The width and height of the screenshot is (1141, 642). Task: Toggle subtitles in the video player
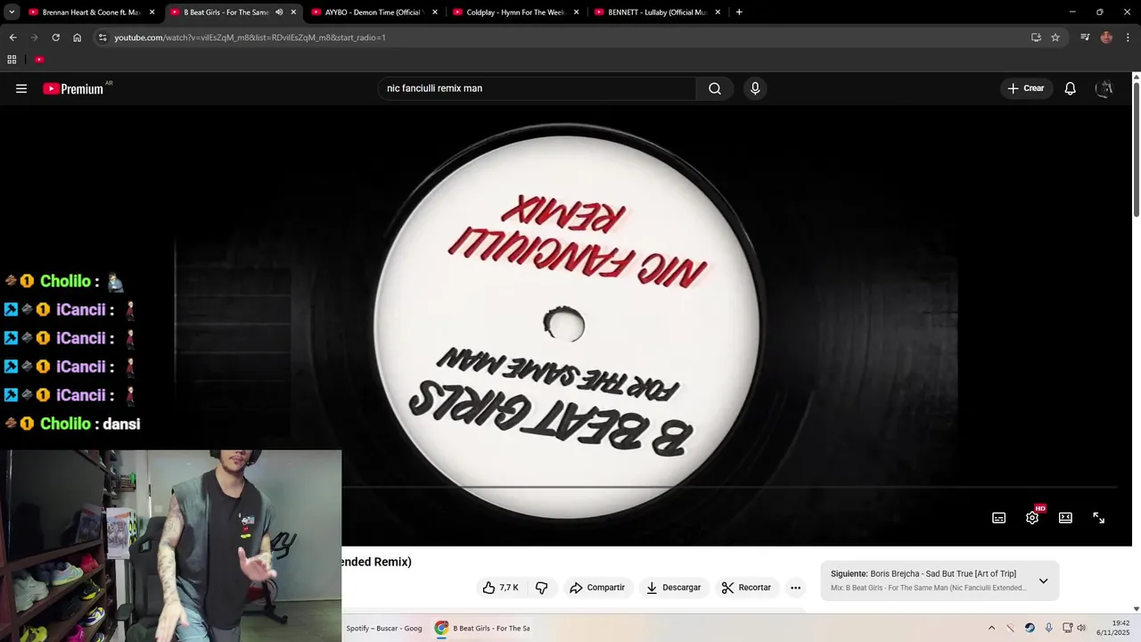[999, 518]
